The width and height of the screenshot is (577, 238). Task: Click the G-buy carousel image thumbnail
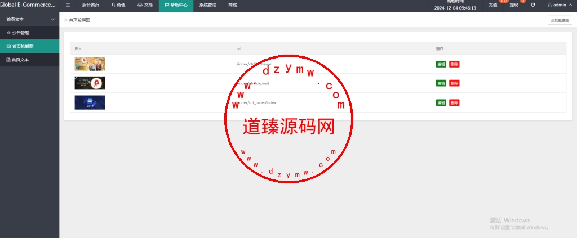[90, 83]
